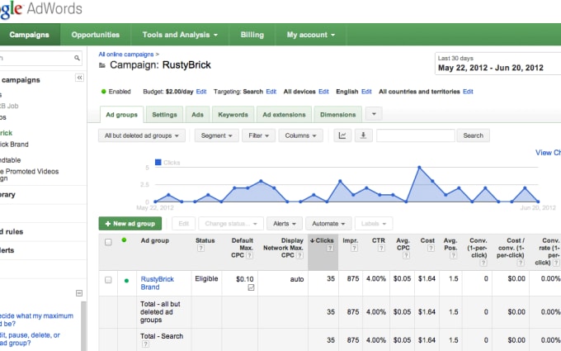Screen dimensions: 561x351
Task: Click the download report icon
Action: point(363,135)
